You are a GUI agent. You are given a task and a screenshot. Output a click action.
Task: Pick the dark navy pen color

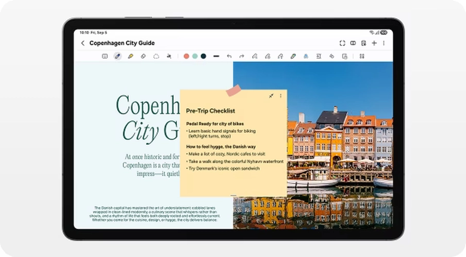[x=203, y=56]
